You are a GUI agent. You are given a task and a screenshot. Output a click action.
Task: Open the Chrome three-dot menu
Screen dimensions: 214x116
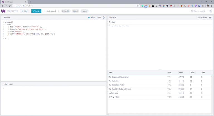[212, 6]
